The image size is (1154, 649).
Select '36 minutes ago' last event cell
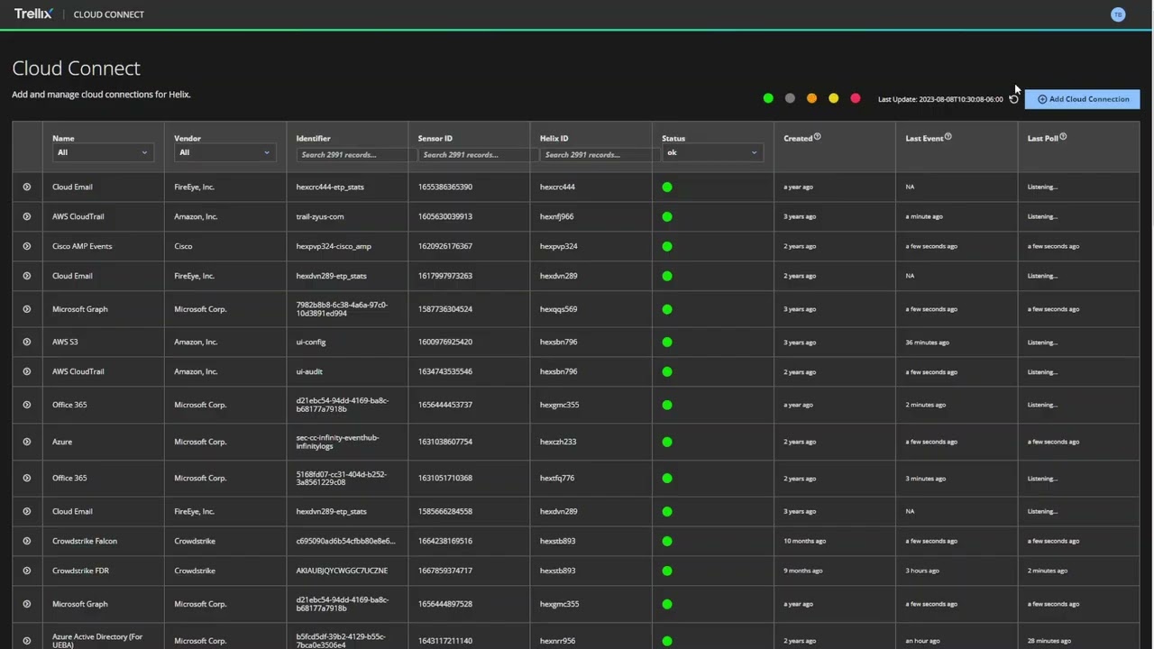click(928, 343)
